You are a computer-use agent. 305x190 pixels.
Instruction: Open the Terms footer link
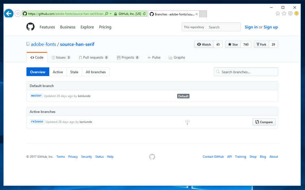[x=61, y=156]
